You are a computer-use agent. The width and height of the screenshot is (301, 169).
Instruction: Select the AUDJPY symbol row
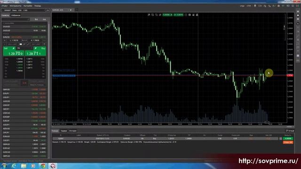24,125
